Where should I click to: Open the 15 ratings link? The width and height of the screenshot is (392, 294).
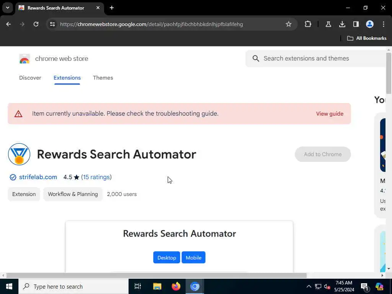click(96, 177)
